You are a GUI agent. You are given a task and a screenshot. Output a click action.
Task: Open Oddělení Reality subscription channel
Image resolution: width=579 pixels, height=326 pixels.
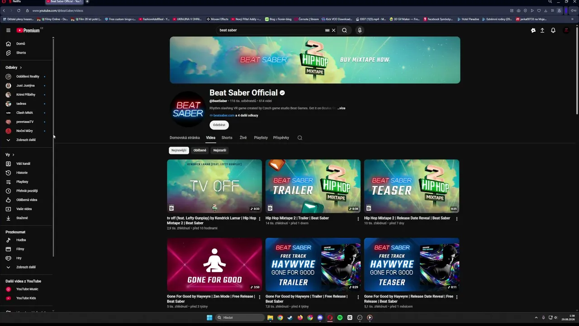pos(27,77)
